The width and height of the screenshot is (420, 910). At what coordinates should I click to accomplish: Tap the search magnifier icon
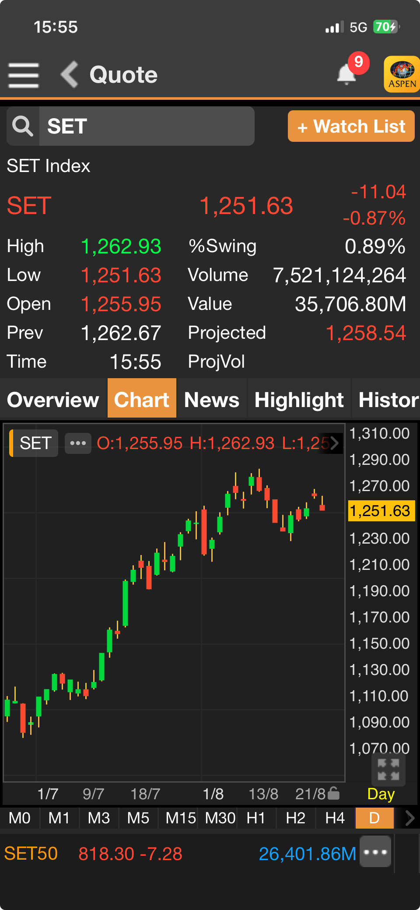coord(23,126)
